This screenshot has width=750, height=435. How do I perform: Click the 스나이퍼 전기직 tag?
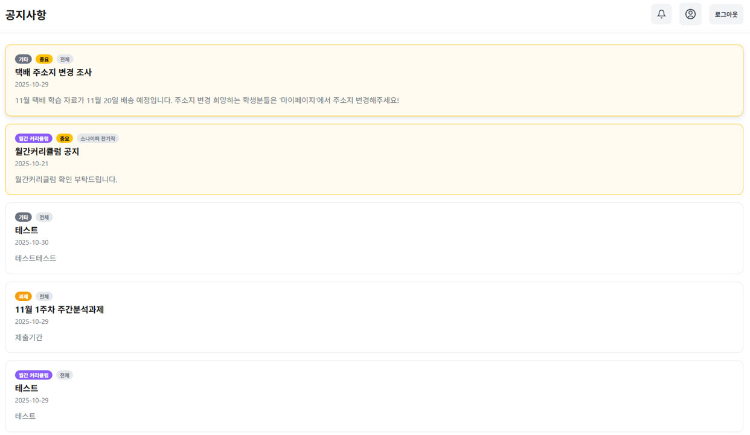coord(98,138)
